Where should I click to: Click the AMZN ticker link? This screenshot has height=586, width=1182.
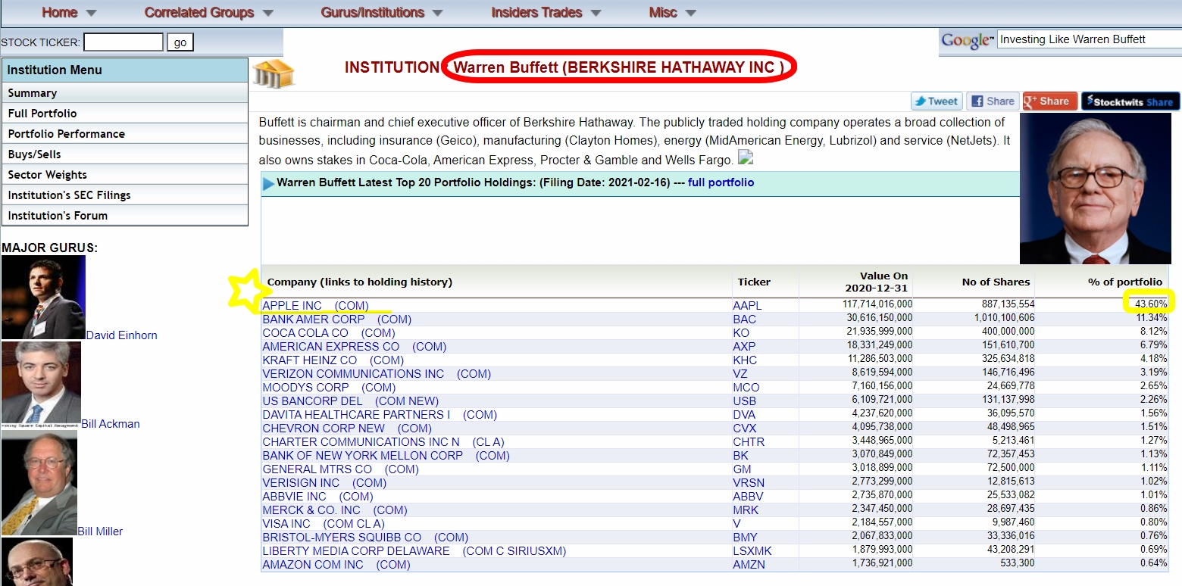(749, 565)
